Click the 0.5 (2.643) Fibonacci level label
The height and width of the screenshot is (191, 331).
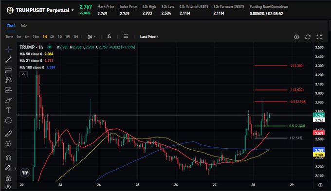coord(297,126)
